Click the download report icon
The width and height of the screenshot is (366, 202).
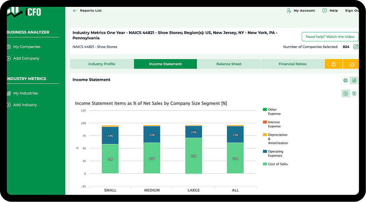[x=352, y=64]
